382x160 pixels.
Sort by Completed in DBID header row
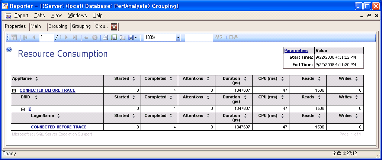[171, 97]
